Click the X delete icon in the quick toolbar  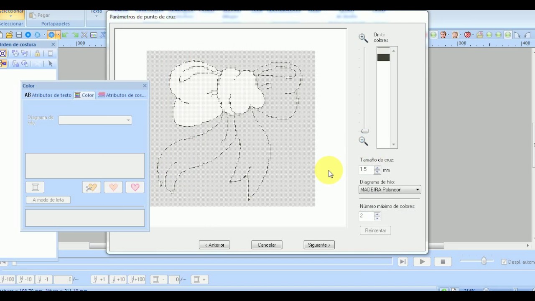point(84,35)
